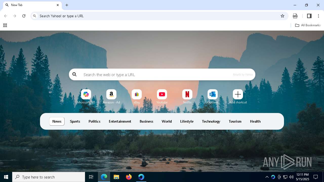The width and height of the screenshot is (324, 182).
Task: Close the New Tab tab
Action: [58, 5]
